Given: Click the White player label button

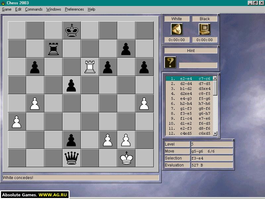Looking at the screenshot, I should 177,19.
